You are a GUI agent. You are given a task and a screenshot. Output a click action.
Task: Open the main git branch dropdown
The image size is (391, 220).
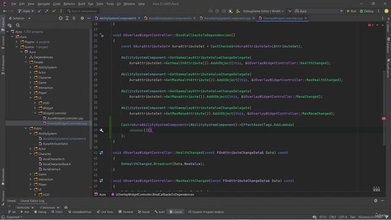coord(26,11)
